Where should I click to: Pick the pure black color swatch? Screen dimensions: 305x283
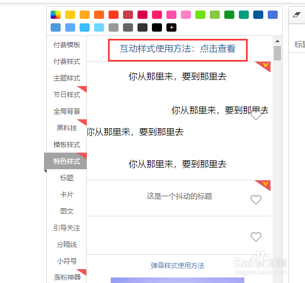[x=157, y=27]
